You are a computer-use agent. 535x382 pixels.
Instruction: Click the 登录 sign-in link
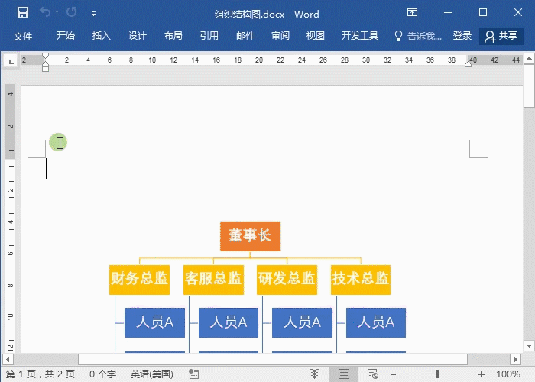[x=462, y=36]
